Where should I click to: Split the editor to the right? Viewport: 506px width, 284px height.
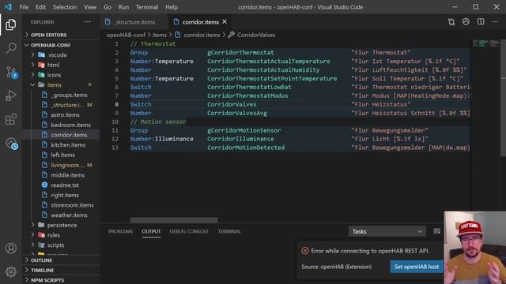[x=481, y=22]
